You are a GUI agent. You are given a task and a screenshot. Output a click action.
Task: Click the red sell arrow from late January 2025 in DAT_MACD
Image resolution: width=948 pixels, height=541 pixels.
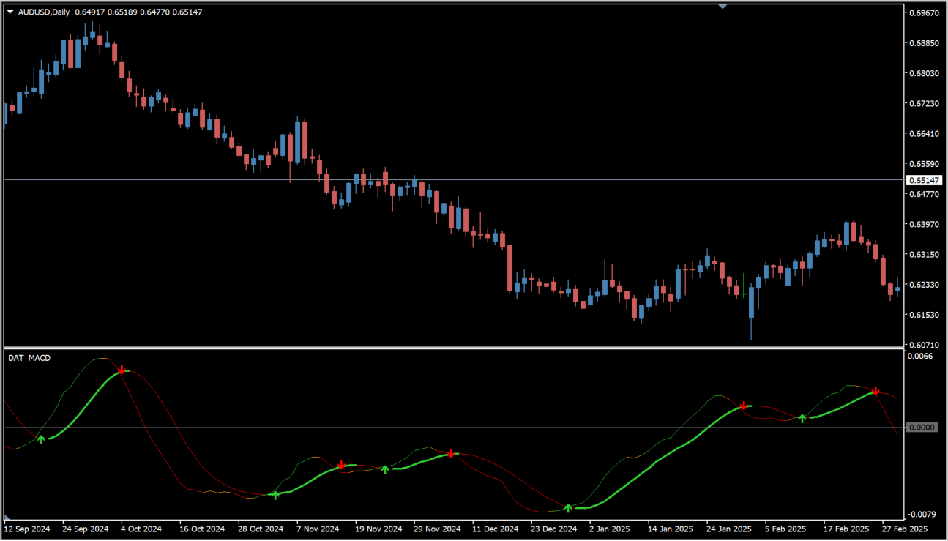click(744, 406)
